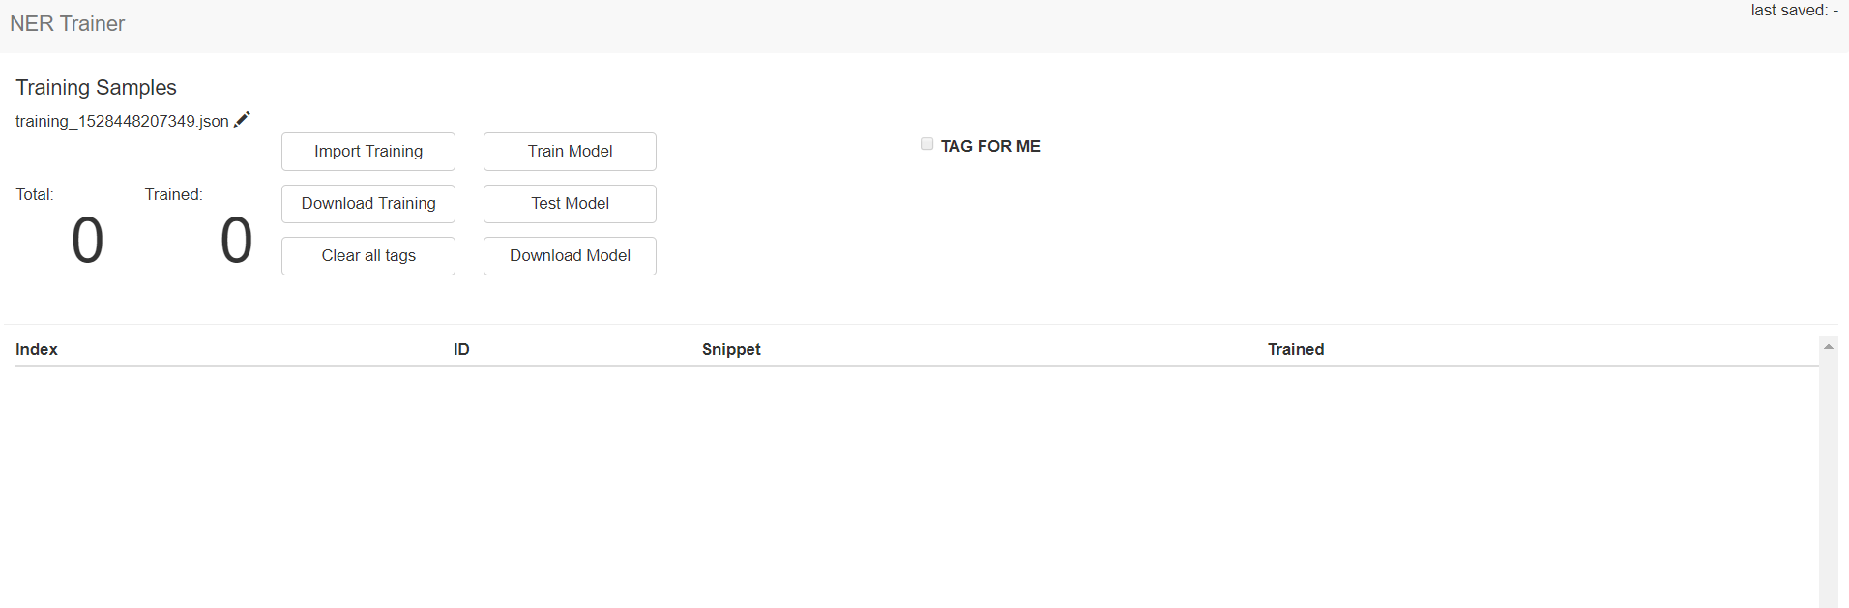Open Download Training
This screenshot has width=1849, height=608.
click(x=368, y=204)
